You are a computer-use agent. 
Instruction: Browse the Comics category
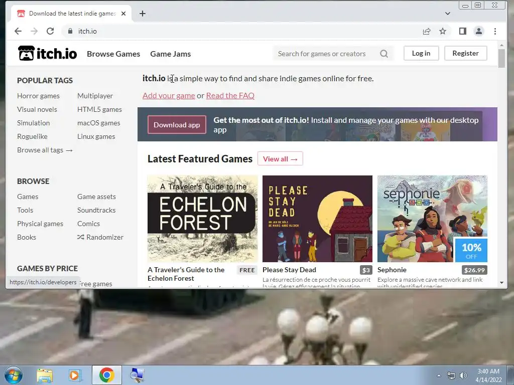(88, 224)
